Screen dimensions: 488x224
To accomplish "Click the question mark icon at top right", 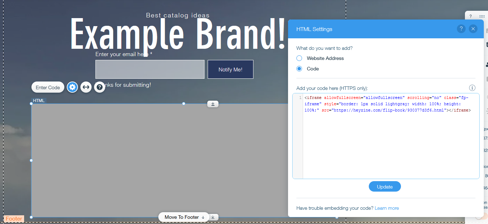I will point(471,16).
